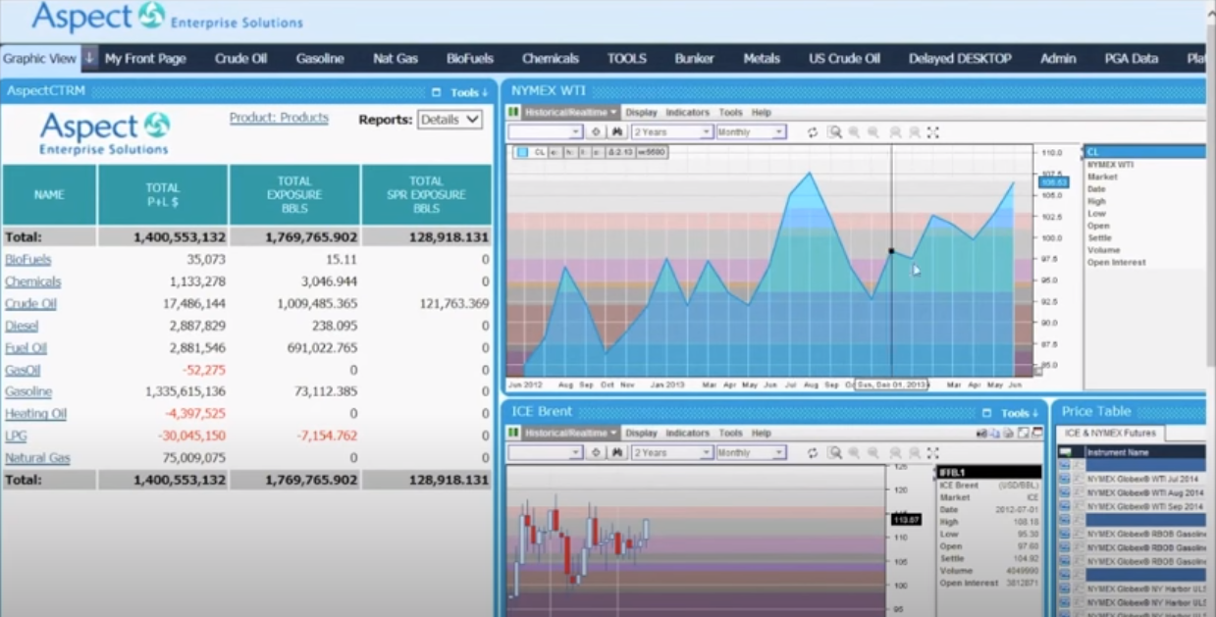Select the ICE & NYMEX Futures tab

pos(1110,433)
